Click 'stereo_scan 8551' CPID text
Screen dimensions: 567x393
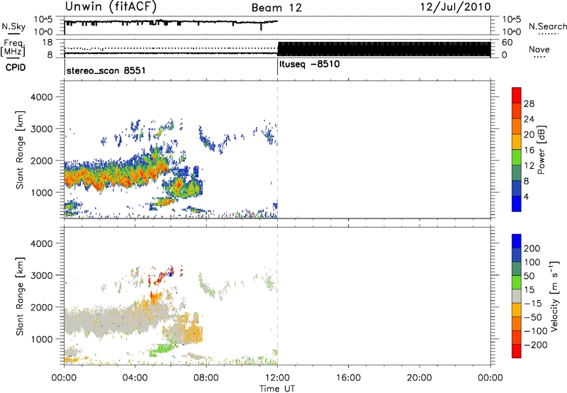click(x=106, y=70)
